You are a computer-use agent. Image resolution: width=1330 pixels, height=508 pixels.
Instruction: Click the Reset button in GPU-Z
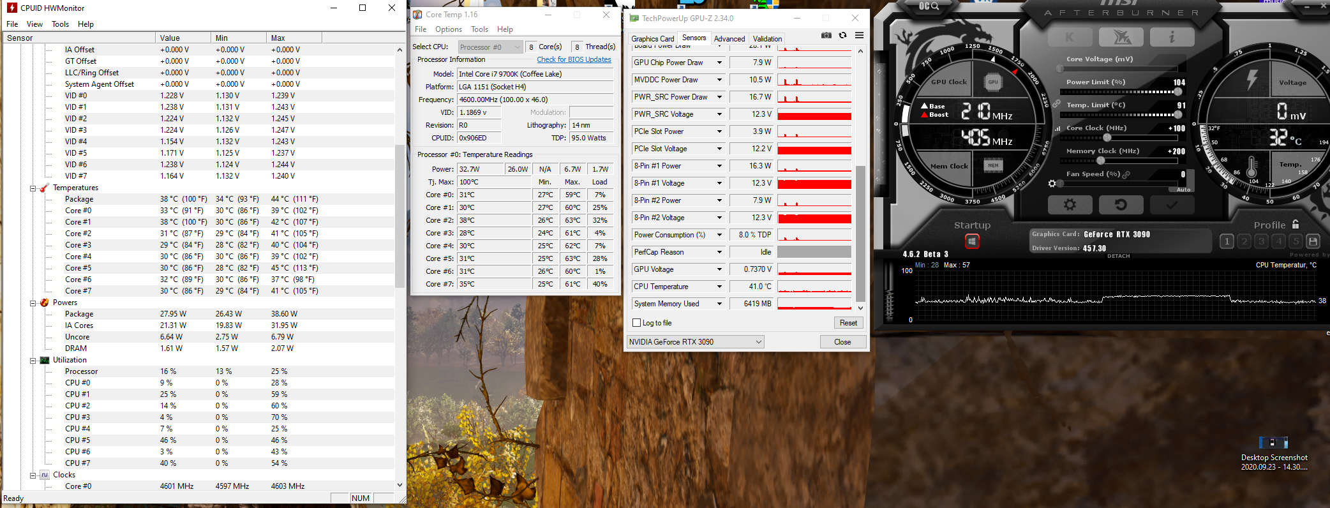tap(848, 323)
